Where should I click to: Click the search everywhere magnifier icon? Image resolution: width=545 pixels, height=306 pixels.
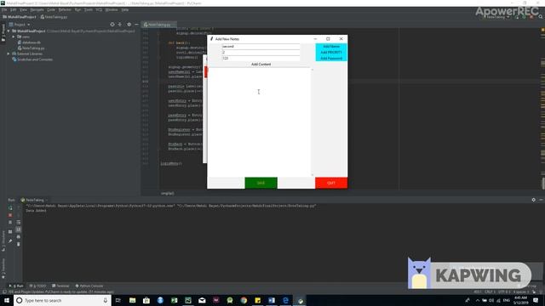(541, 17)
